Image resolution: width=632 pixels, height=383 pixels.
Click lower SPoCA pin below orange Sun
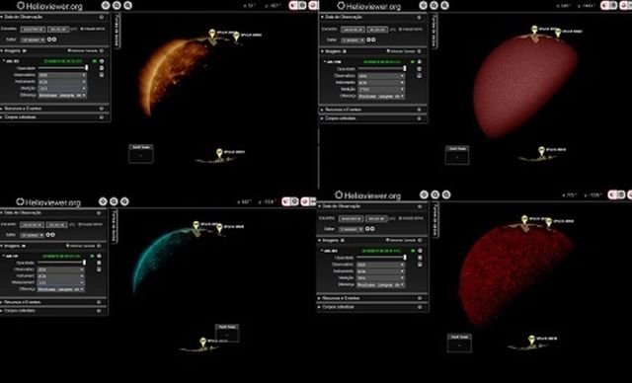tap(219, 153)
